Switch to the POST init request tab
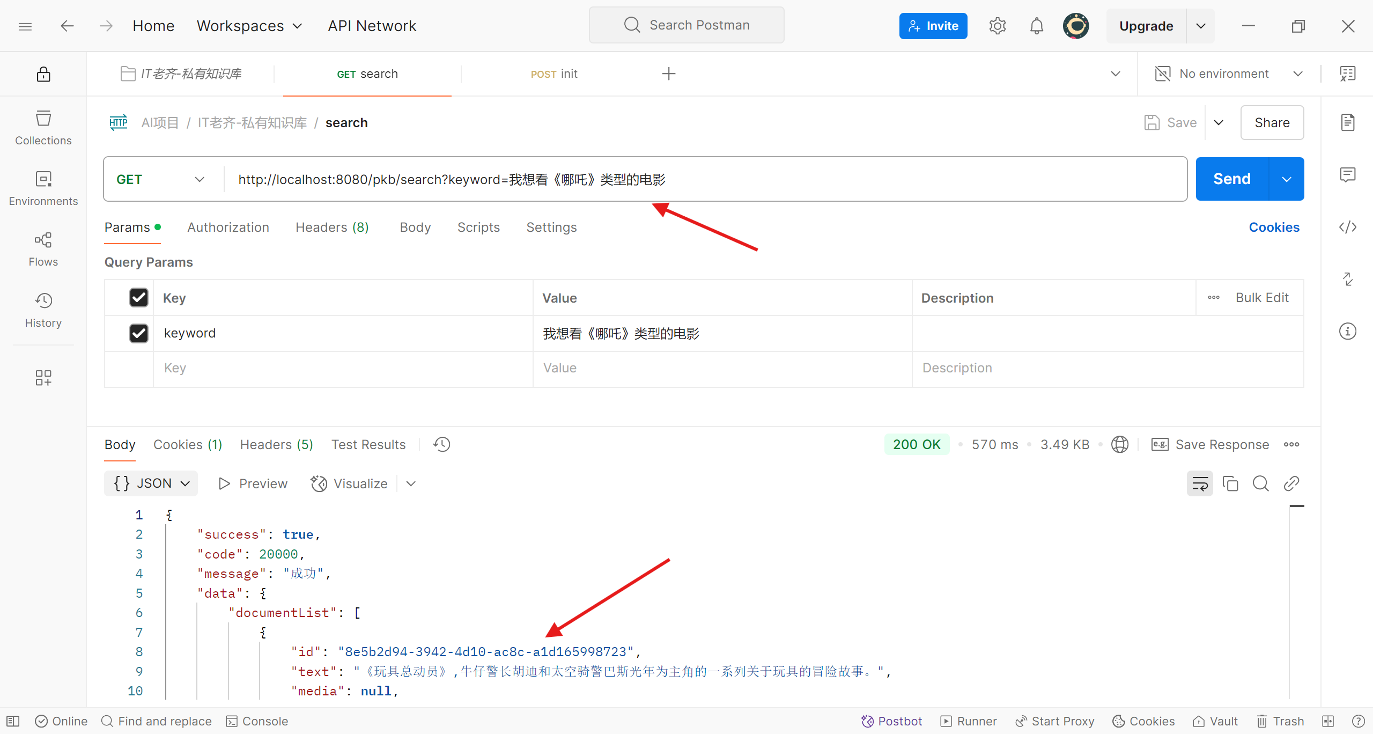Image resolution: width=1373 pixels, height=734 pixels. [553, 74]
